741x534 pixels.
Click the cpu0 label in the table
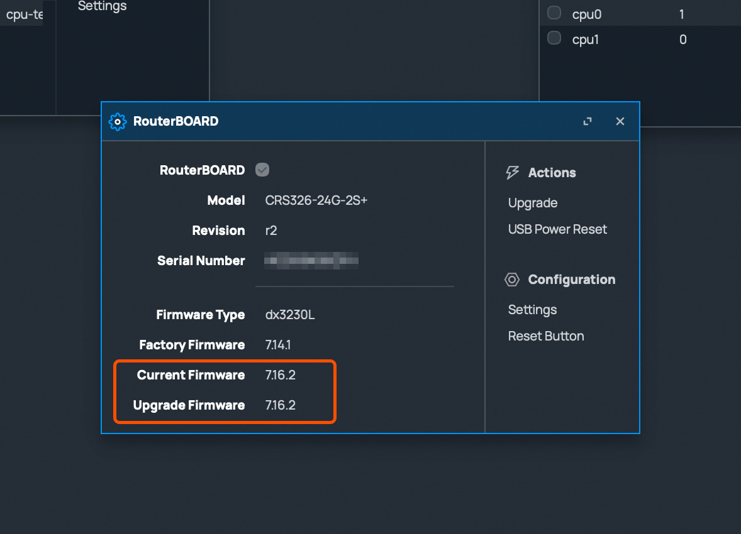click(x=586, y=14)
